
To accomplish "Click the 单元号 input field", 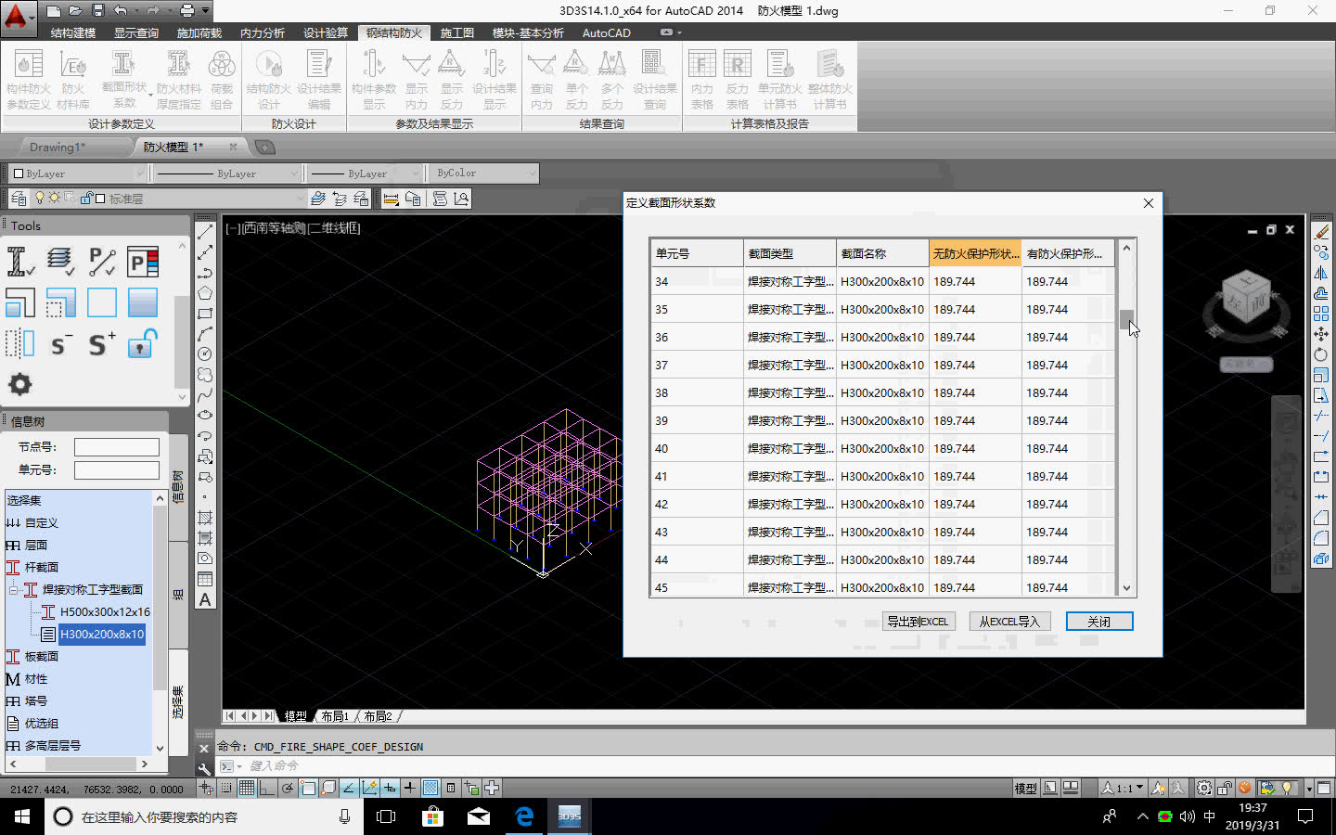I will point(117,470).
